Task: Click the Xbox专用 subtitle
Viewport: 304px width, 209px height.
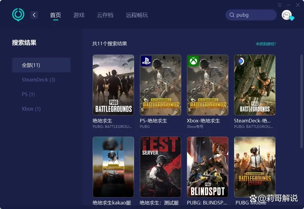Action: pyautogui.click(x=195, y=127)
